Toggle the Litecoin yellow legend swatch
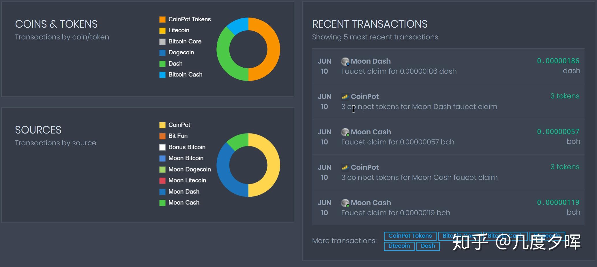The height and width of the screenshot is (267, 597). tap(162, 30)
